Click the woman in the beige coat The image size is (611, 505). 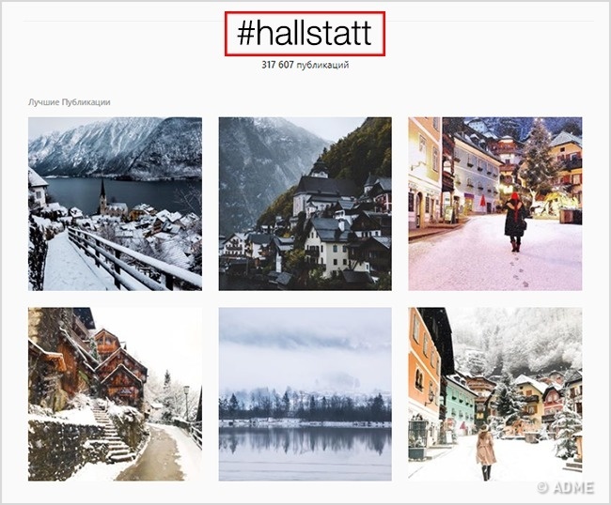(486, 451)
